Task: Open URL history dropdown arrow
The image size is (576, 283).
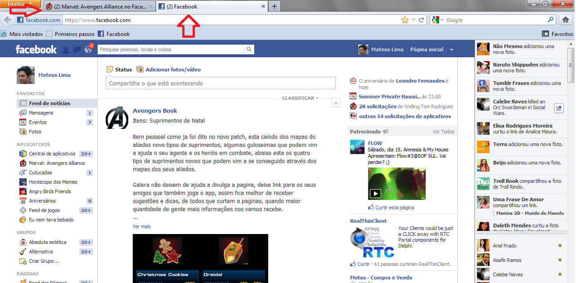Action: 414,20
